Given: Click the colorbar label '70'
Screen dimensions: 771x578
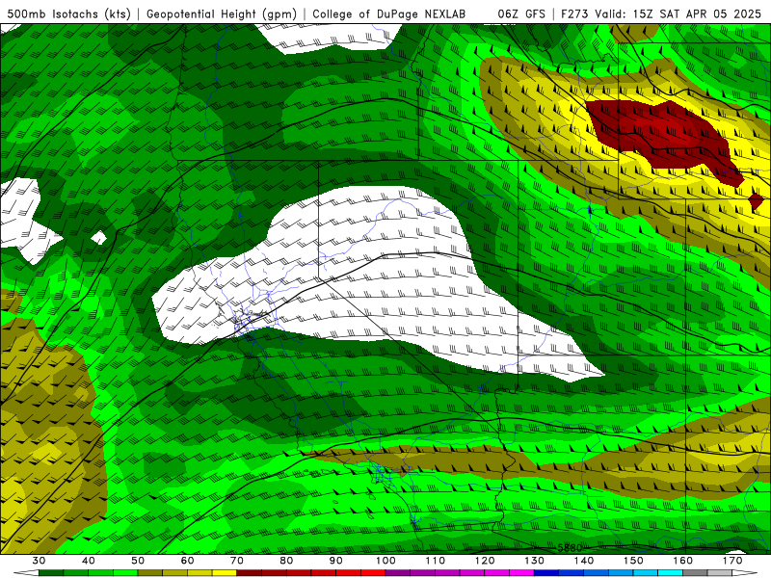Looking at the screenshot, I should [x=236, y=561].
